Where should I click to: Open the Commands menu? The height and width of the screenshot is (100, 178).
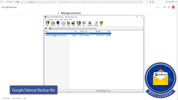(x=50, y=19)
